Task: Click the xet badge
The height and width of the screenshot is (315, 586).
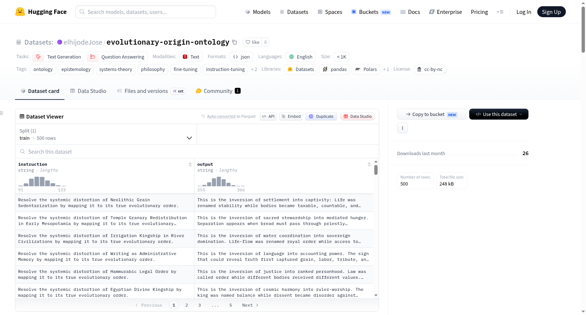Action: pyautogui.click(x=178, y=91)
